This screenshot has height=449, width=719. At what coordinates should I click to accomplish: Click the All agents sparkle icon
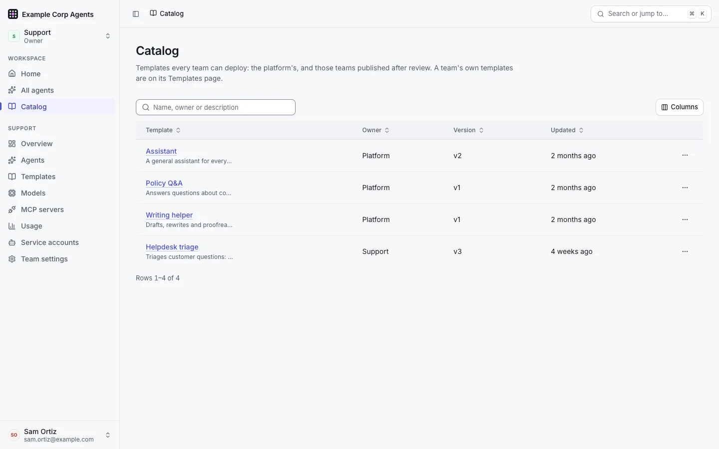coord(12,90)
